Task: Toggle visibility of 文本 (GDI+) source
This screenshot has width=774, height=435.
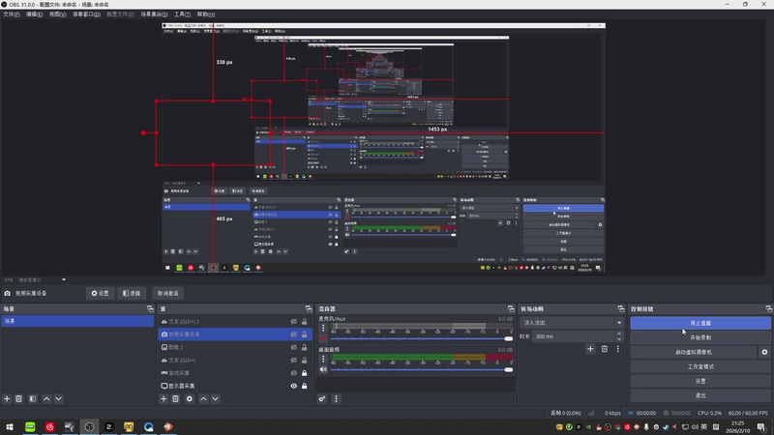Action: click(294, 360)
